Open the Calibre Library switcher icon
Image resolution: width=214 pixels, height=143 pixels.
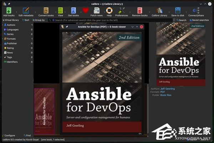tap(159, 11)
